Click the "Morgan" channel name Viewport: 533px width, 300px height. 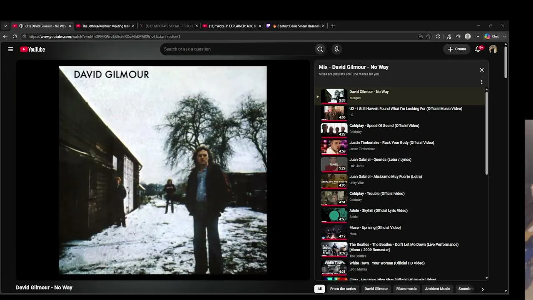coord(355,98)
